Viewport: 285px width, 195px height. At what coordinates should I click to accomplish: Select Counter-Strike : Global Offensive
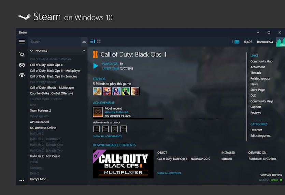click(x=52, y=93)
